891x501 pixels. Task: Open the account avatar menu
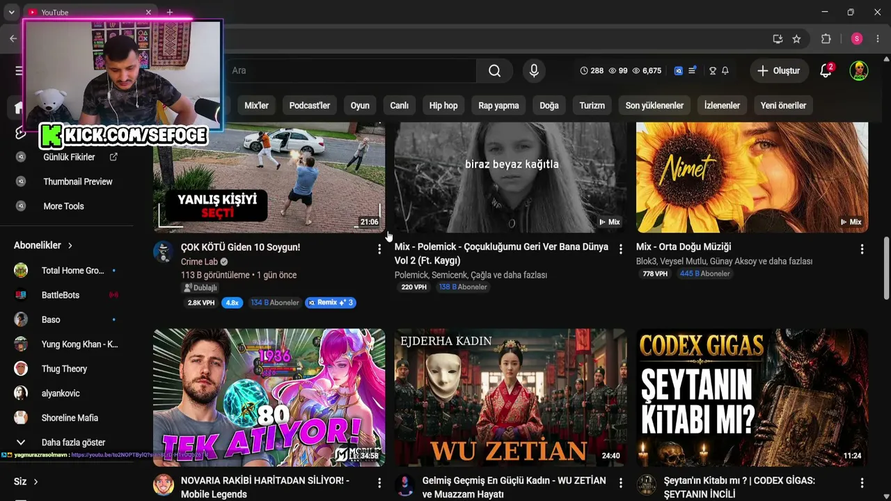click(859, 70)
